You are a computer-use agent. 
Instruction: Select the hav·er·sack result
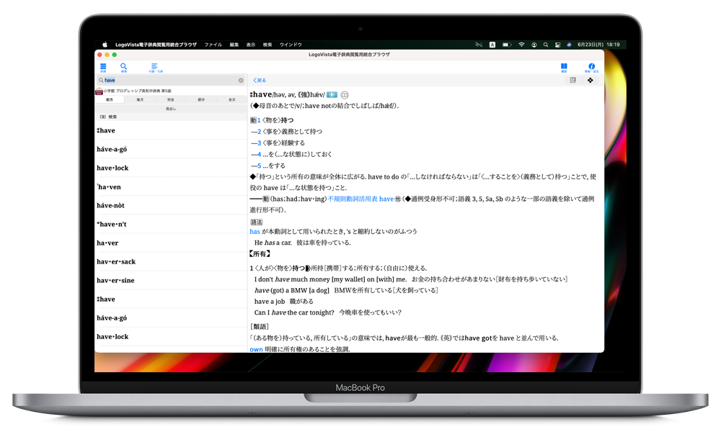171,261
